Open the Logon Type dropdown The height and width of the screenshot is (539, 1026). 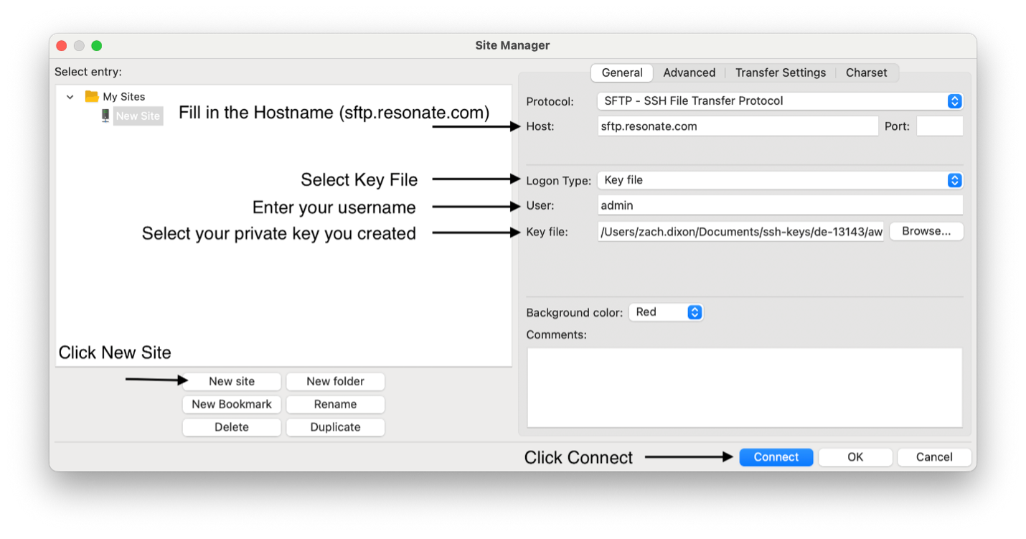pos(780,180)
